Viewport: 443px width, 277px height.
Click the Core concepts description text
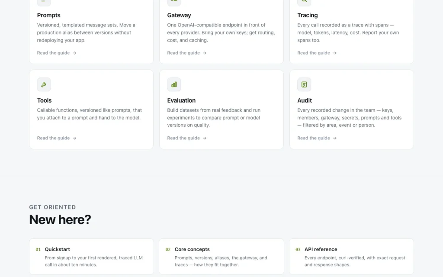coord(221,261)
